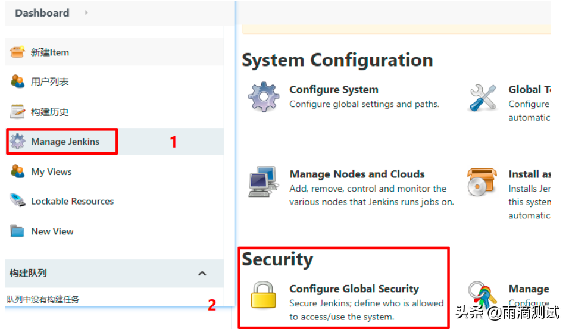Click the New View folder icon

click(17, 231)
